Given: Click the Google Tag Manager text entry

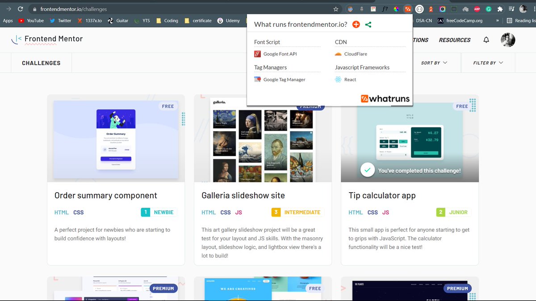Looking at the screenshot, I should pyautogui.click(x=285, y=79).
